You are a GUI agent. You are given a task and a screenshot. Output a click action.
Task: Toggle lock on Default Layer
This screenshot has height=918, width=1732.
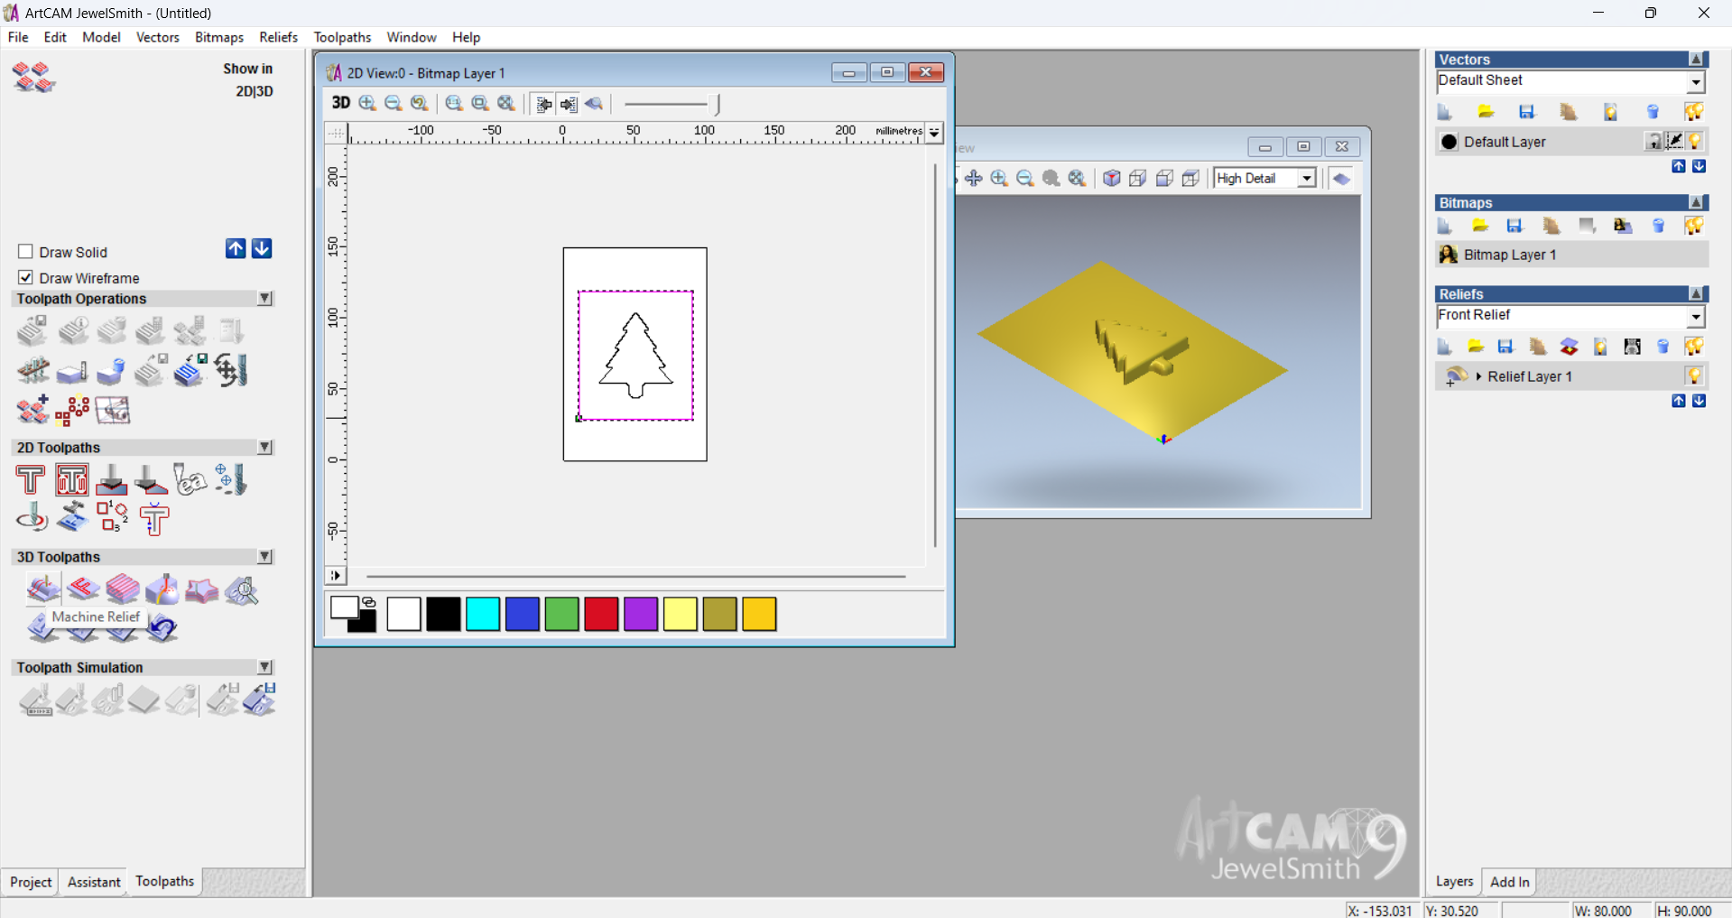coord(1653,142)
